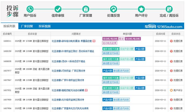
Task: Click the 信息审核 magnifier step icon
Action: (x=58, y=9)
